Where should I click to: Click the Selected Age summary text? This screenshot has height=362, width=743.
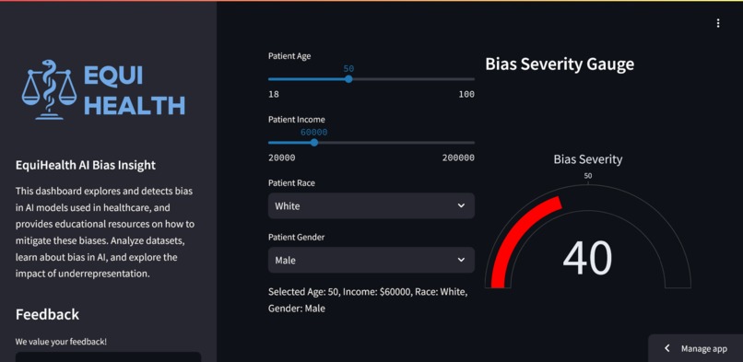click(x=368, y=300)
